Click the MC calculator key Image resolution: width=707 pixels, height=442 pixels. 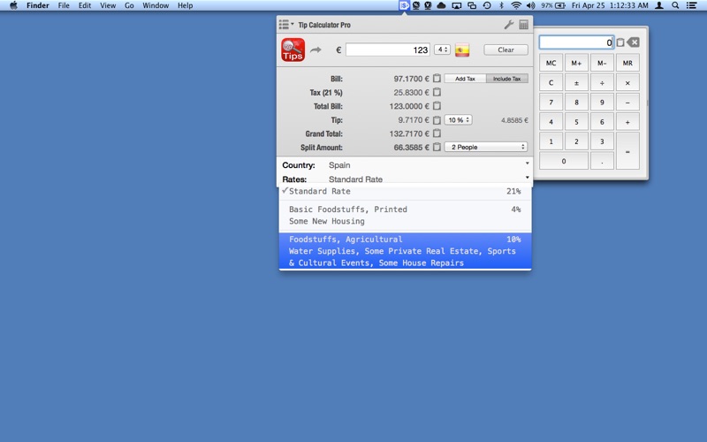click(551, 63)
